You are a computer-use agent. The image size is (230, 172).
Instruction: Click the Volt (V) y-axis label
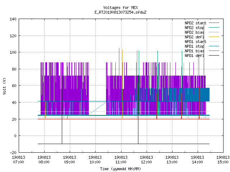tap(4, 86)
